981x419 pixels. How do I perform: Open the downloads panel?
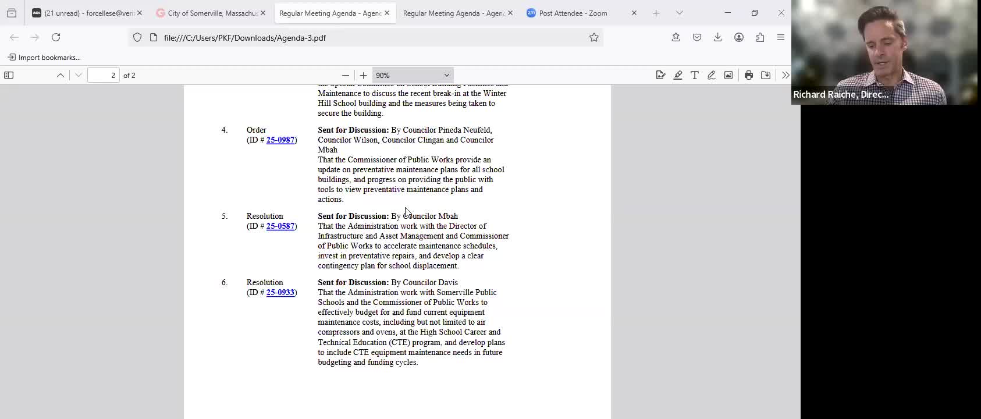pos(717,37)
